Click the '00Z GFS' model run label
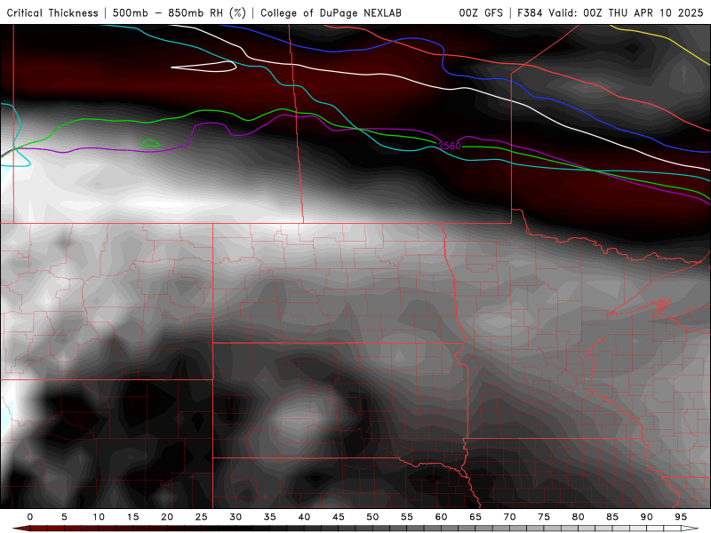Screen dimensions: 711x533 click(x=481, y=13)
